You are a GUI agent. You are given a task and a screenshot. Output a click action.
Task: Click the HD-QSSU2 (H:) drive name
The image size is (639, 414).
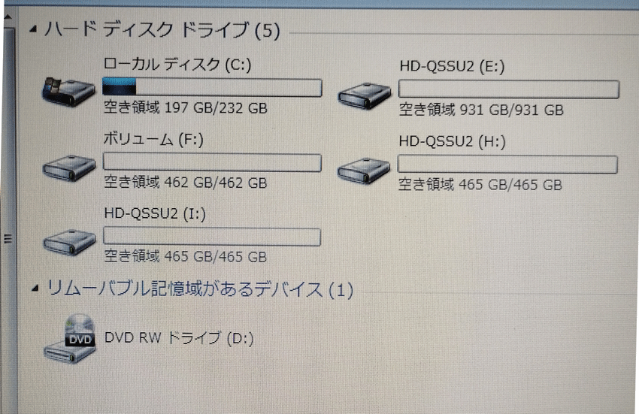click(x=452, y=141)
